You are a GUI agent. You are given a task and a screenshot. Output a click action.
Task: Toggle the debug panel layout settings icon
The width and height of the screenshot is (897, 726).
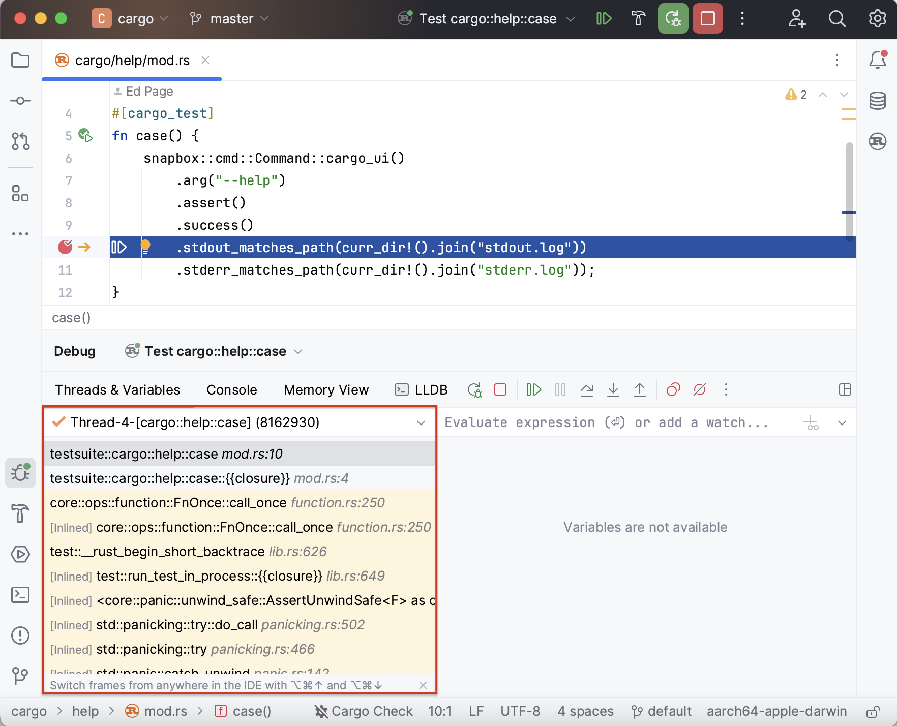[x=845, y=390]
